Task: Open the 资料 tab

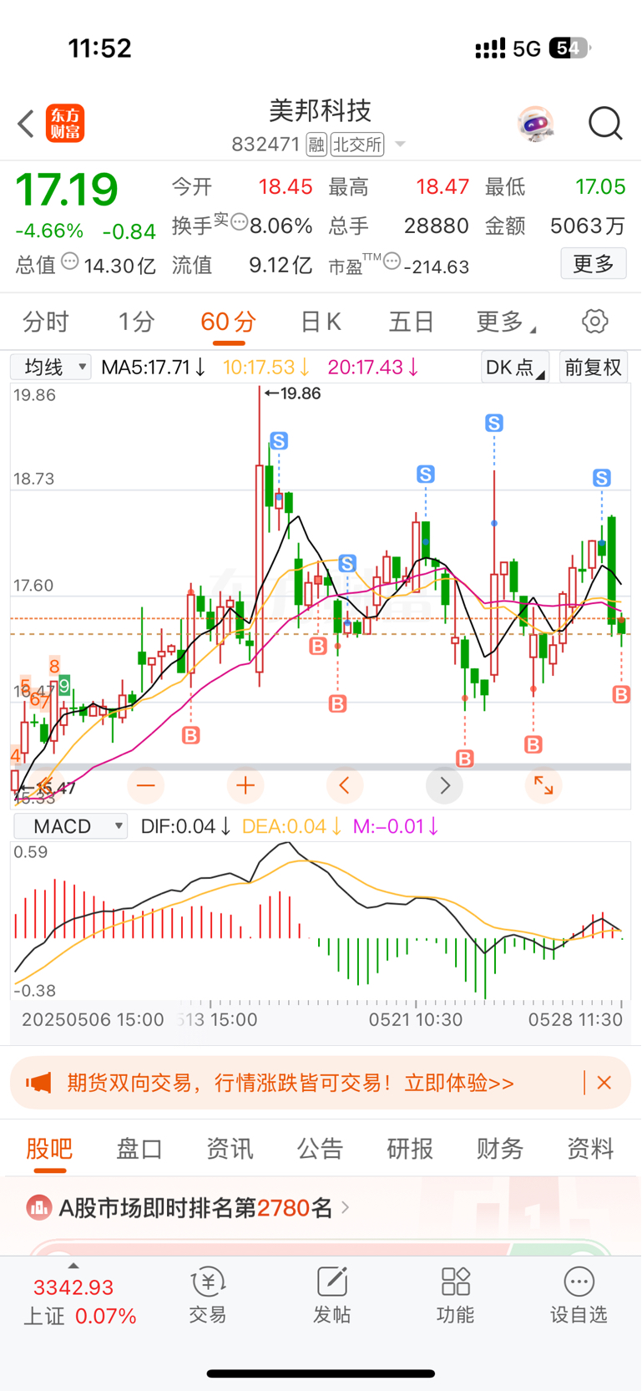Action: coord(590,1149)
